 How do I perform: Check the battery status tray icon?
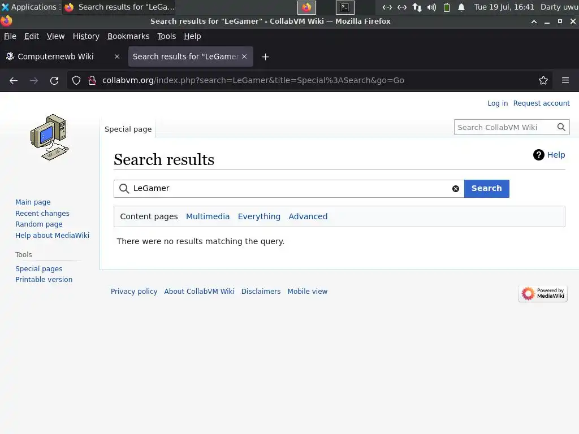[447, 7]
